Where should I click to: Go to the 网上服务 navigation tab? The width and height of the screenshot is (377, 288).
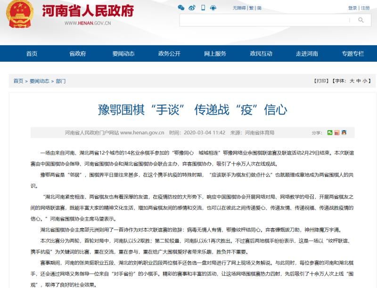[215, 54]
